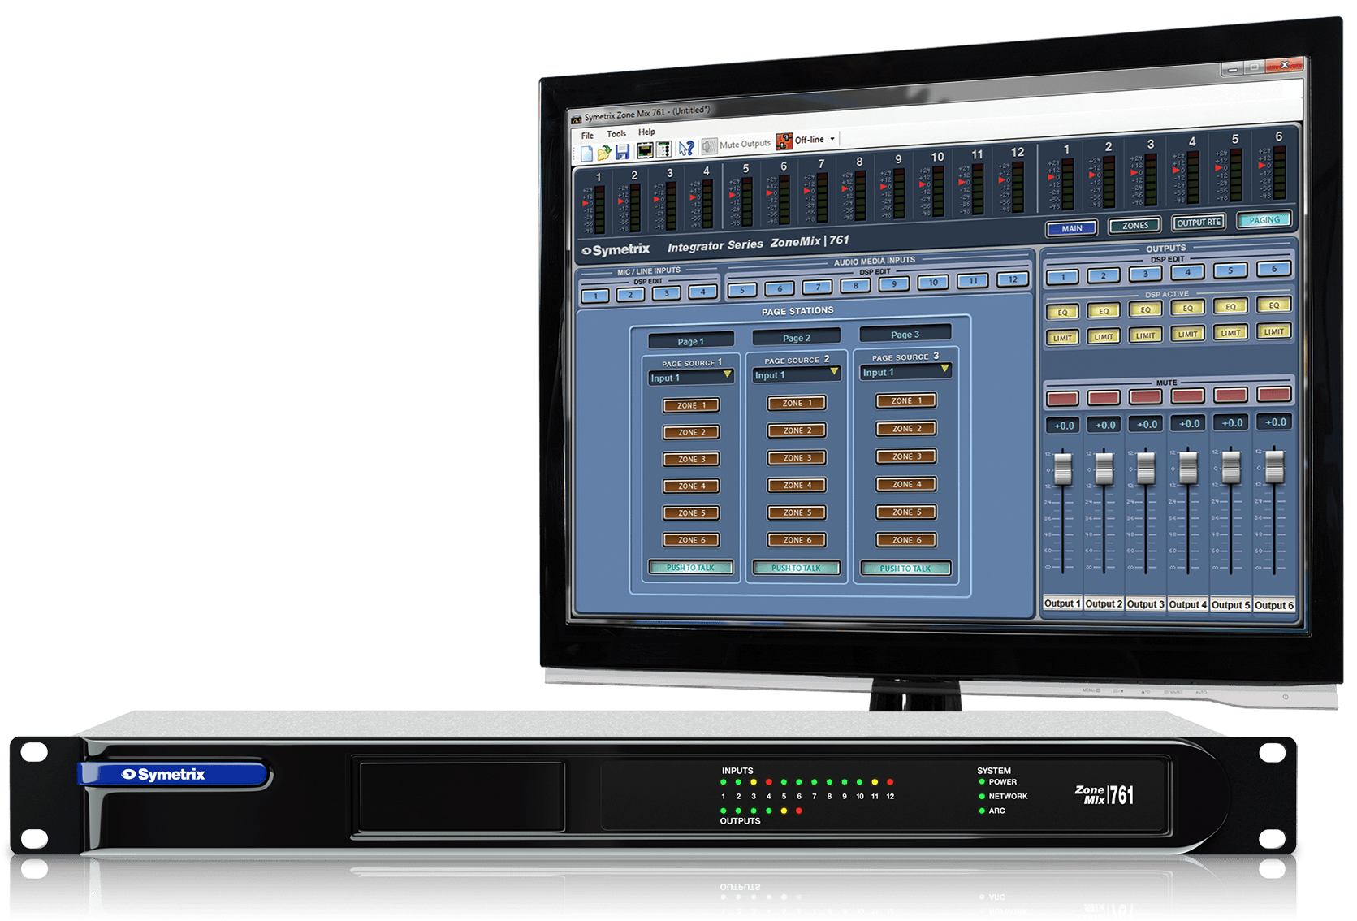Toggle ZONE 4 for Page 3

[x=906, y=484]
